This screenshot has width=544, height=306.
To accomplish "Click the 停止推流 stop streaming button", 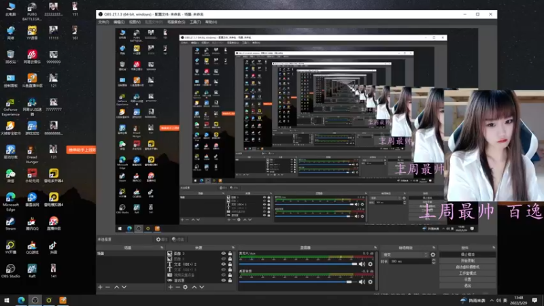I will [x=467, y=254].
